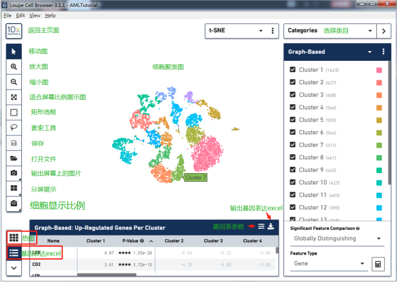397x282 pixels.
Task: Click Cluster 7 green color swatch
Action: (379, 145)
